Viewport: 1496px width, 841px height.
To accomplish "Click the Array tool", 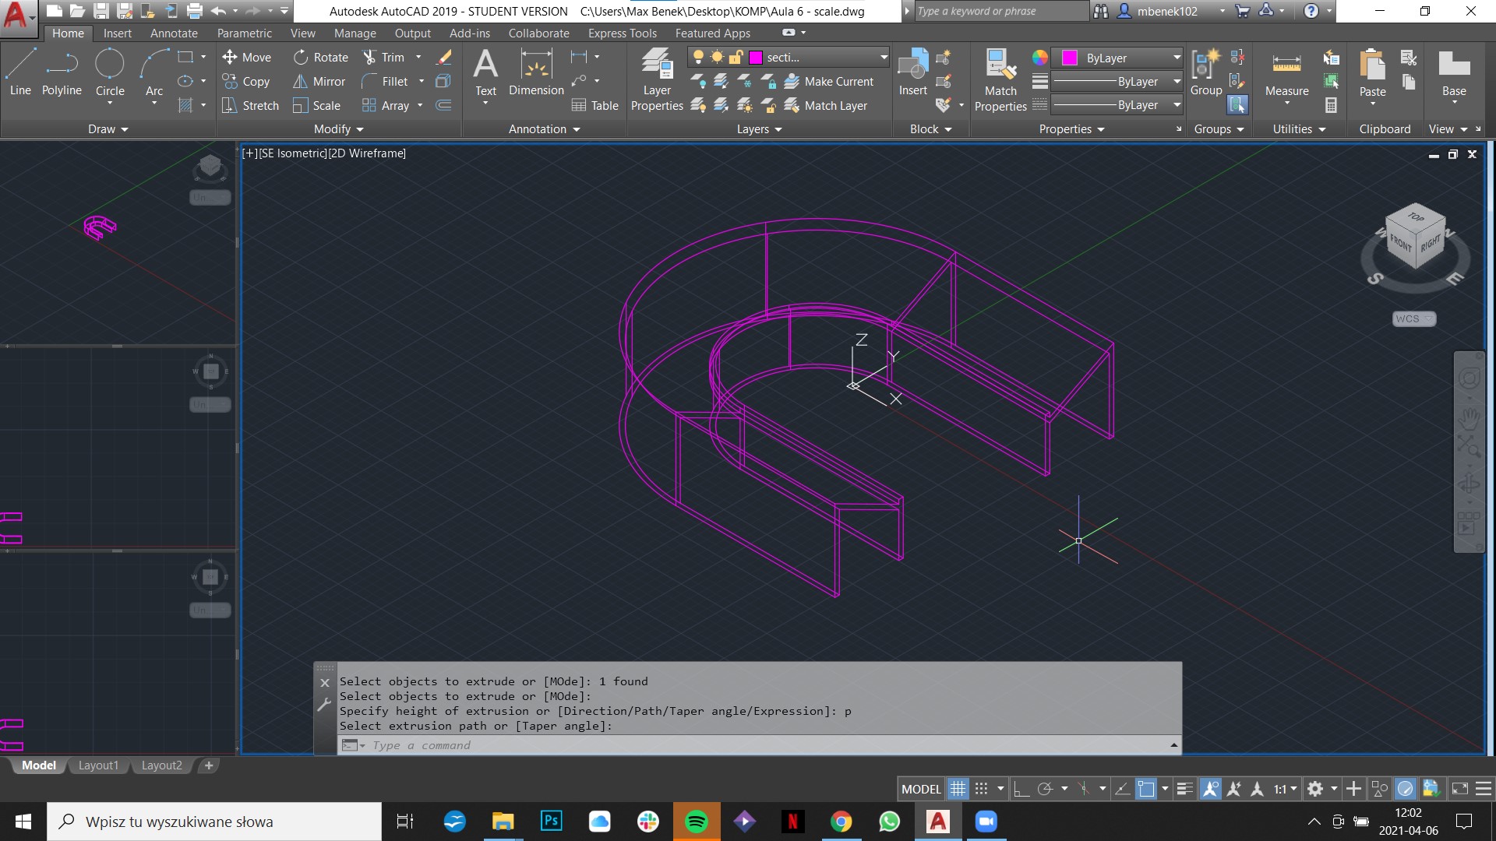I will 386,105.
